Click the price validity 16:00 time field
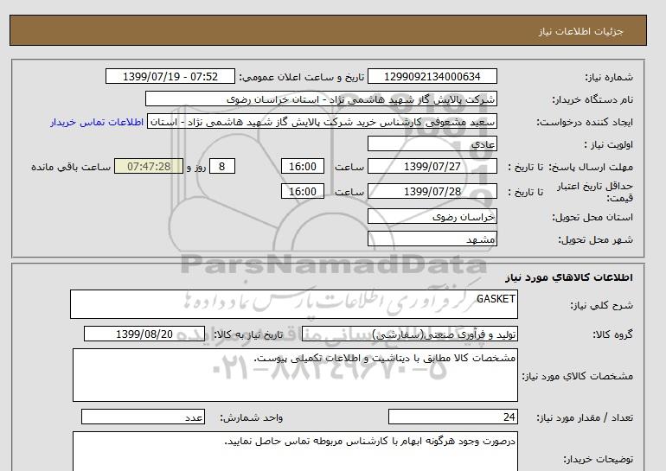Image resolution: width=666 pixels, height=471 pixels. point(304,191)
